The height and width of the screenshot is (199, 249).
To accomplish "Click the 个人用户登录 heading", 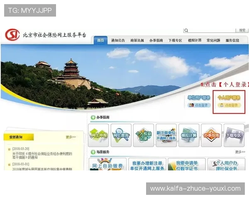I will tap(229, 97).
